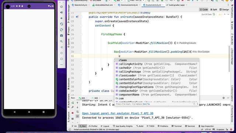Click the emulator volume down icon
236x133 pixels.
coord(62,18)
